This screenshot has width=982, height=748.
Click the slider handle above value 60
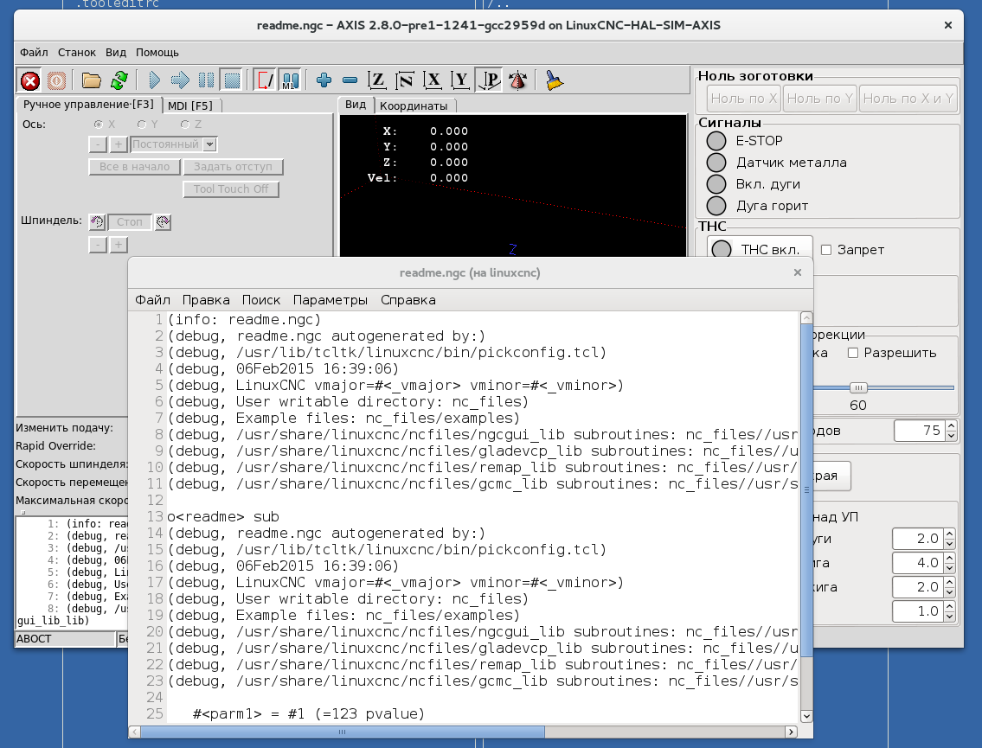click(x=858, y=387)
